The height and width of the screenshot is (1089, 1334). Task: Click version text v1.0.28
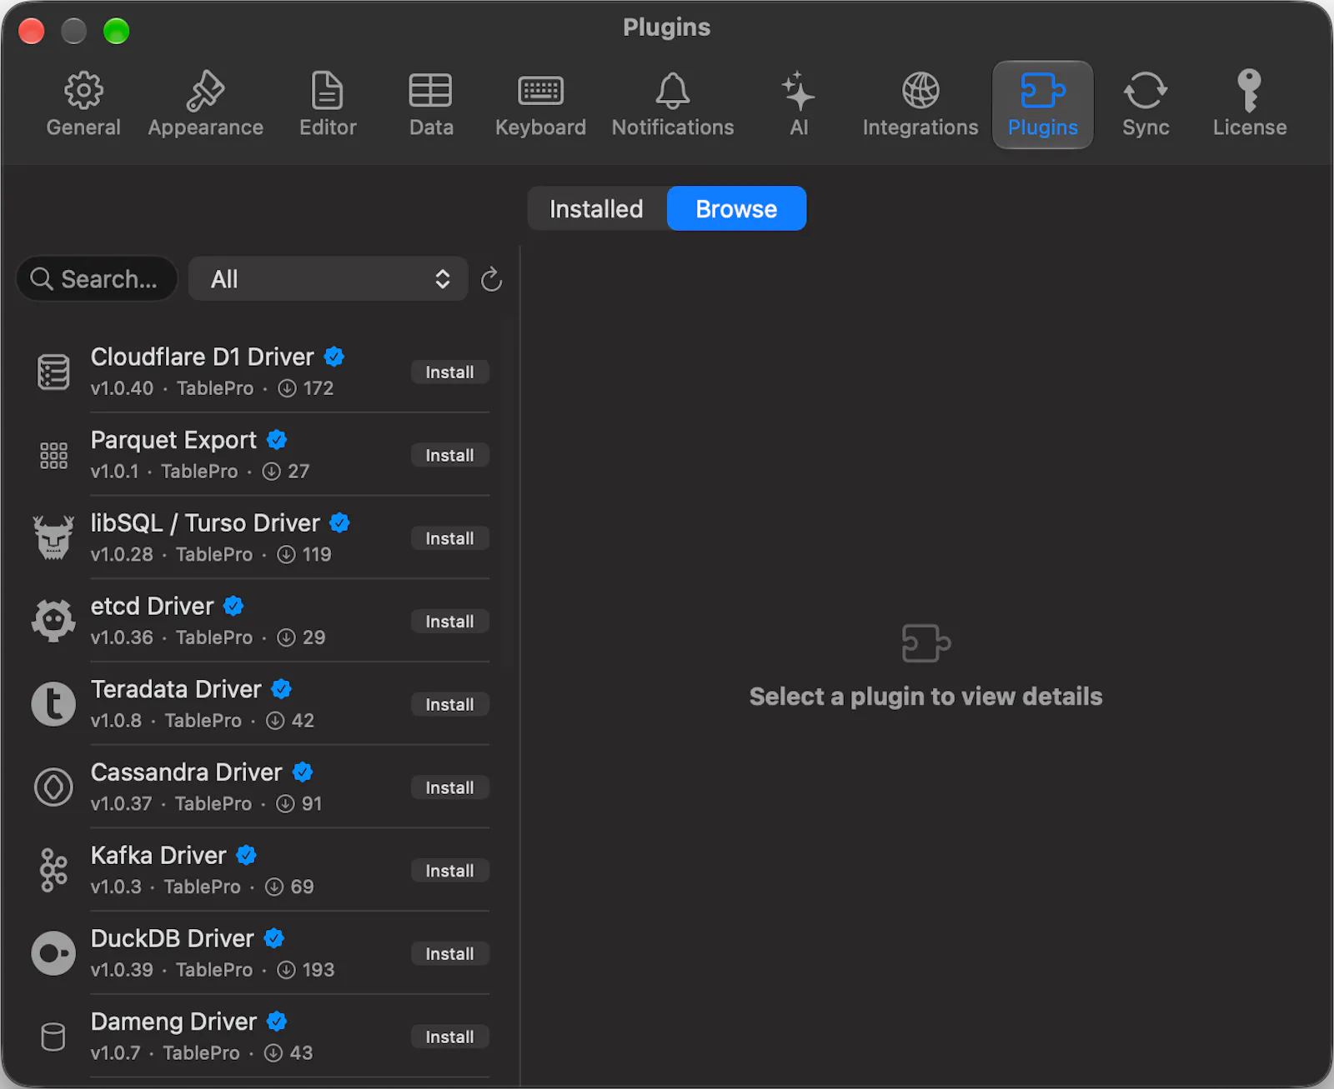point(122,554)
